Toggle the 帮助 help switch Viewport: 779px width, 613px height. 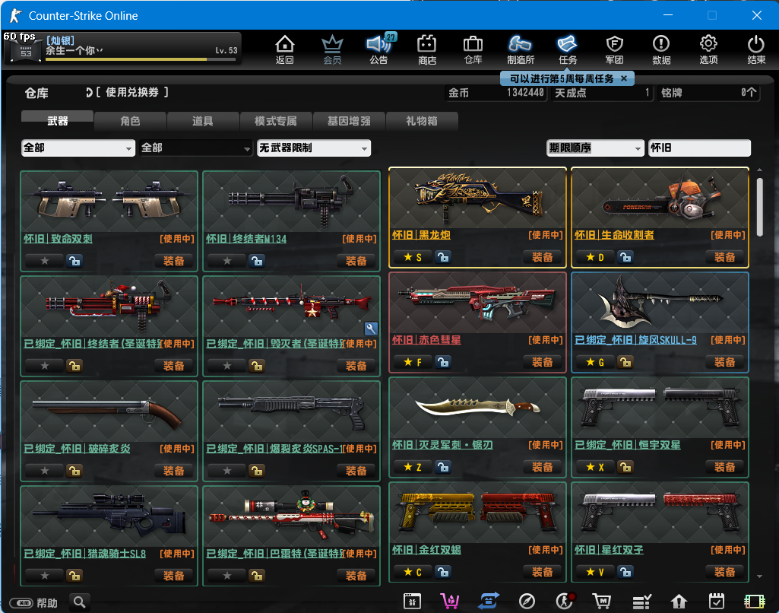tap(21, 602)
